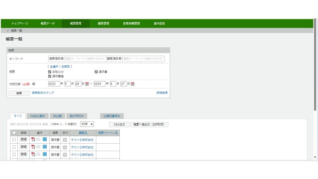The image size is (318, 179).
Task: Toggle the 請求書 checkbox in right column
Action: click(x=96, y=72)
